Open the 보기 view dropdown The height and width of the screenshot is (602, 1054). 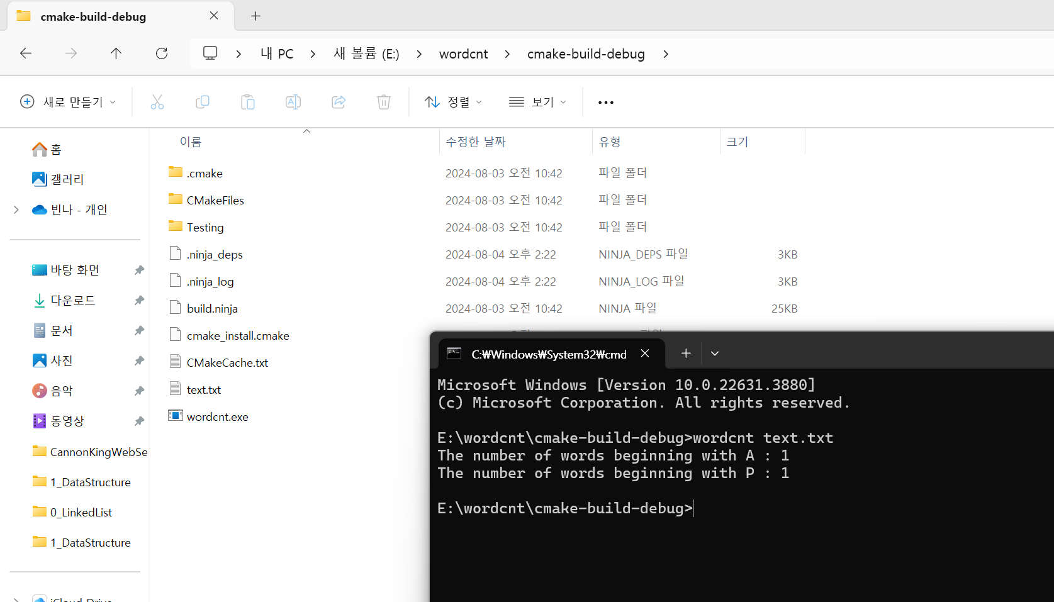coord(538,102)
